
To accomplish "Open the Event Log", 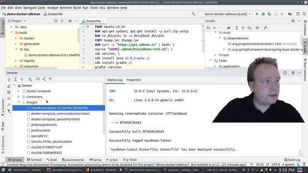I will (292, 160).
